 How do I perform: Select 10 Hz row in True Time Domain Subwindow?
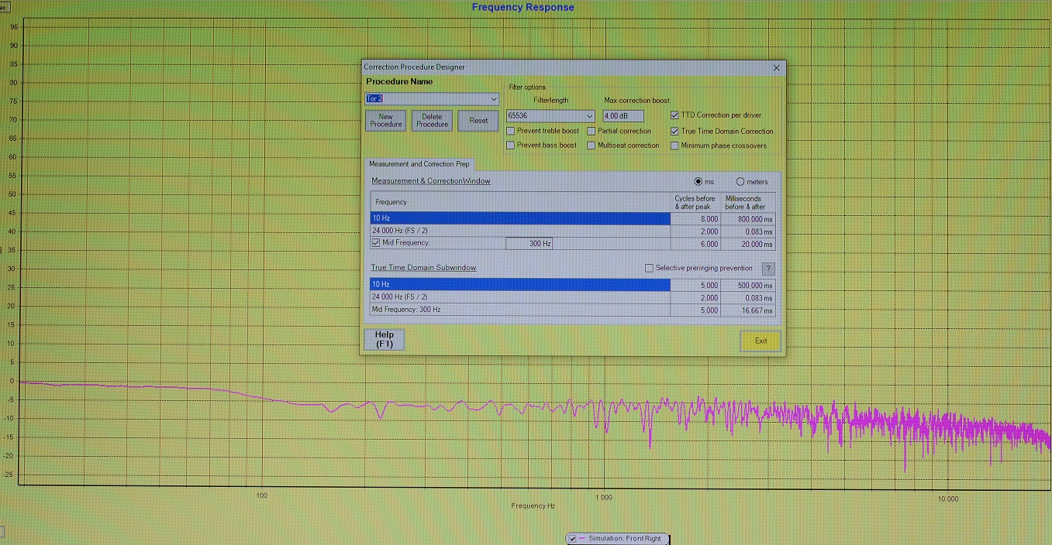click(x=520, y=285)
